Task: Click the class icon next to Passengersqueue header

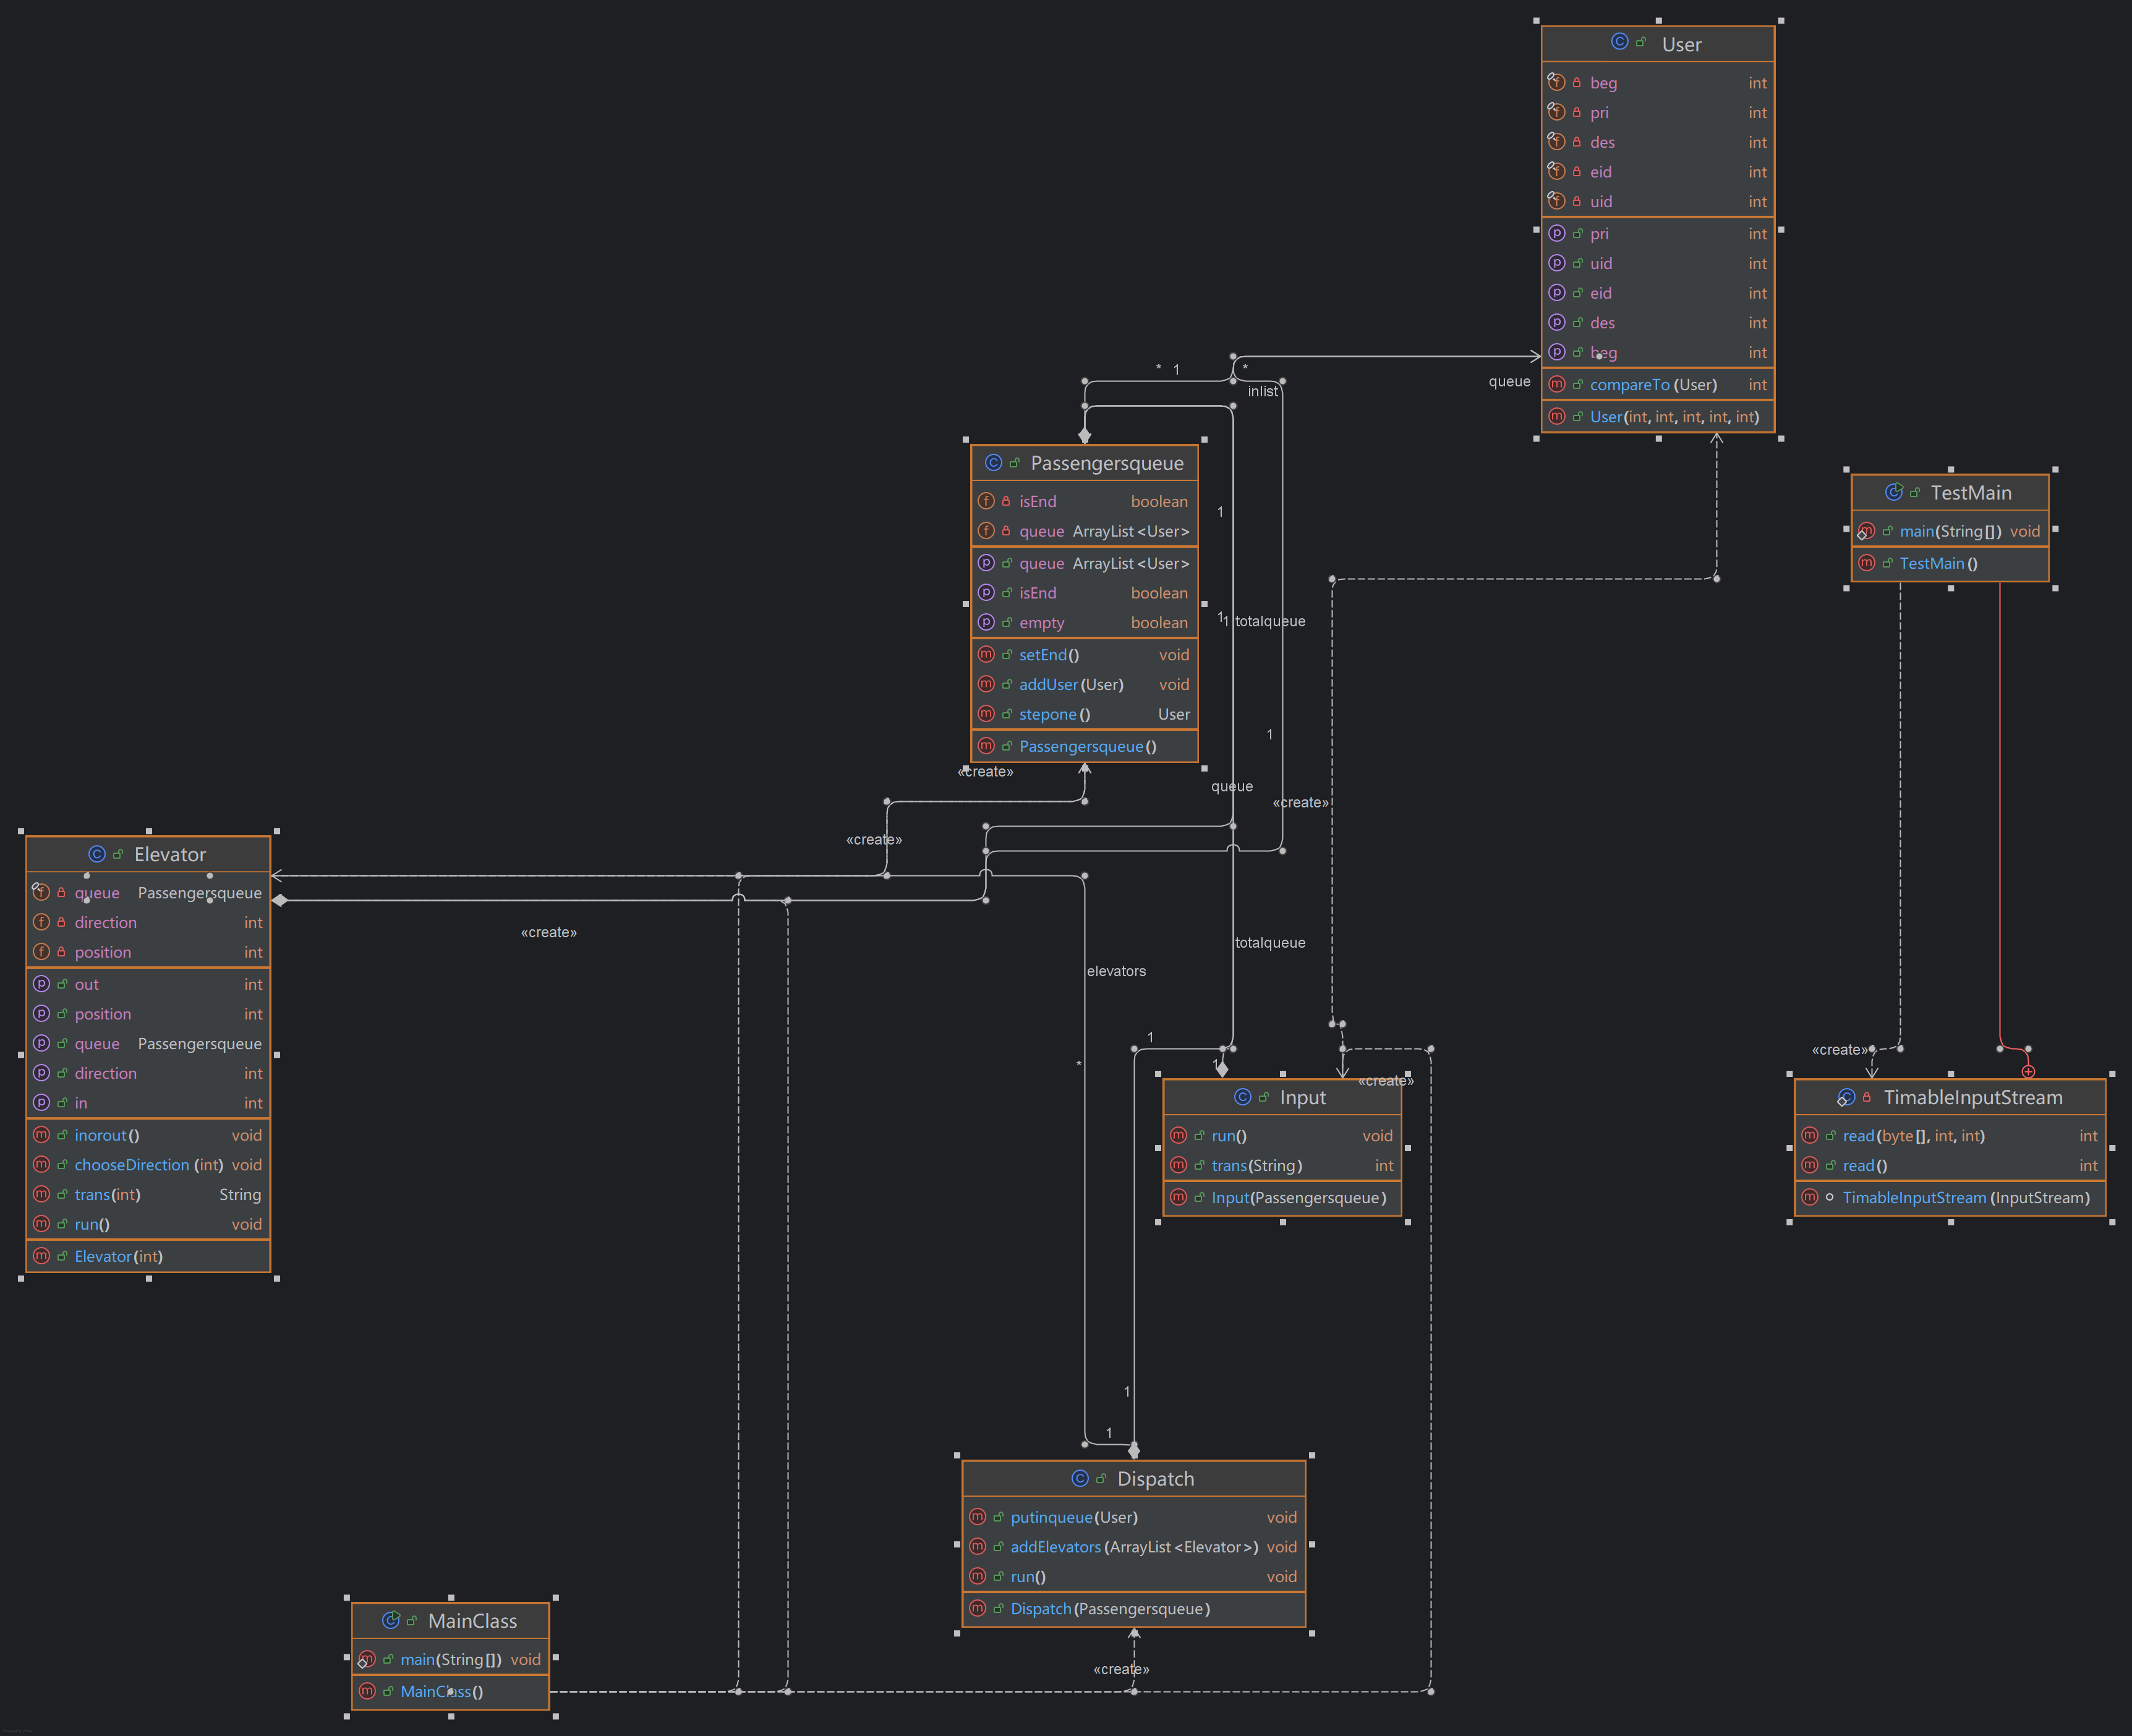Action: (993, 463)
